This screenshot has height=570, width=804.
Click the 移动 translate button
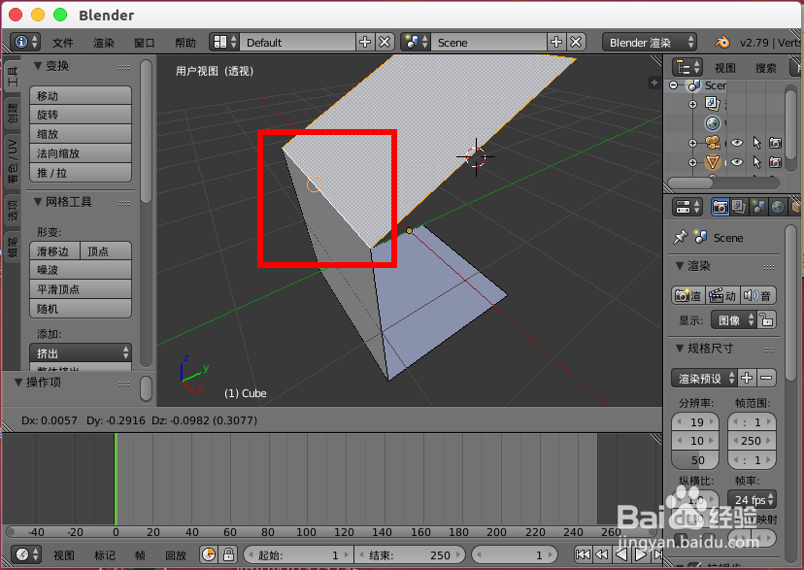click(80, 95)
